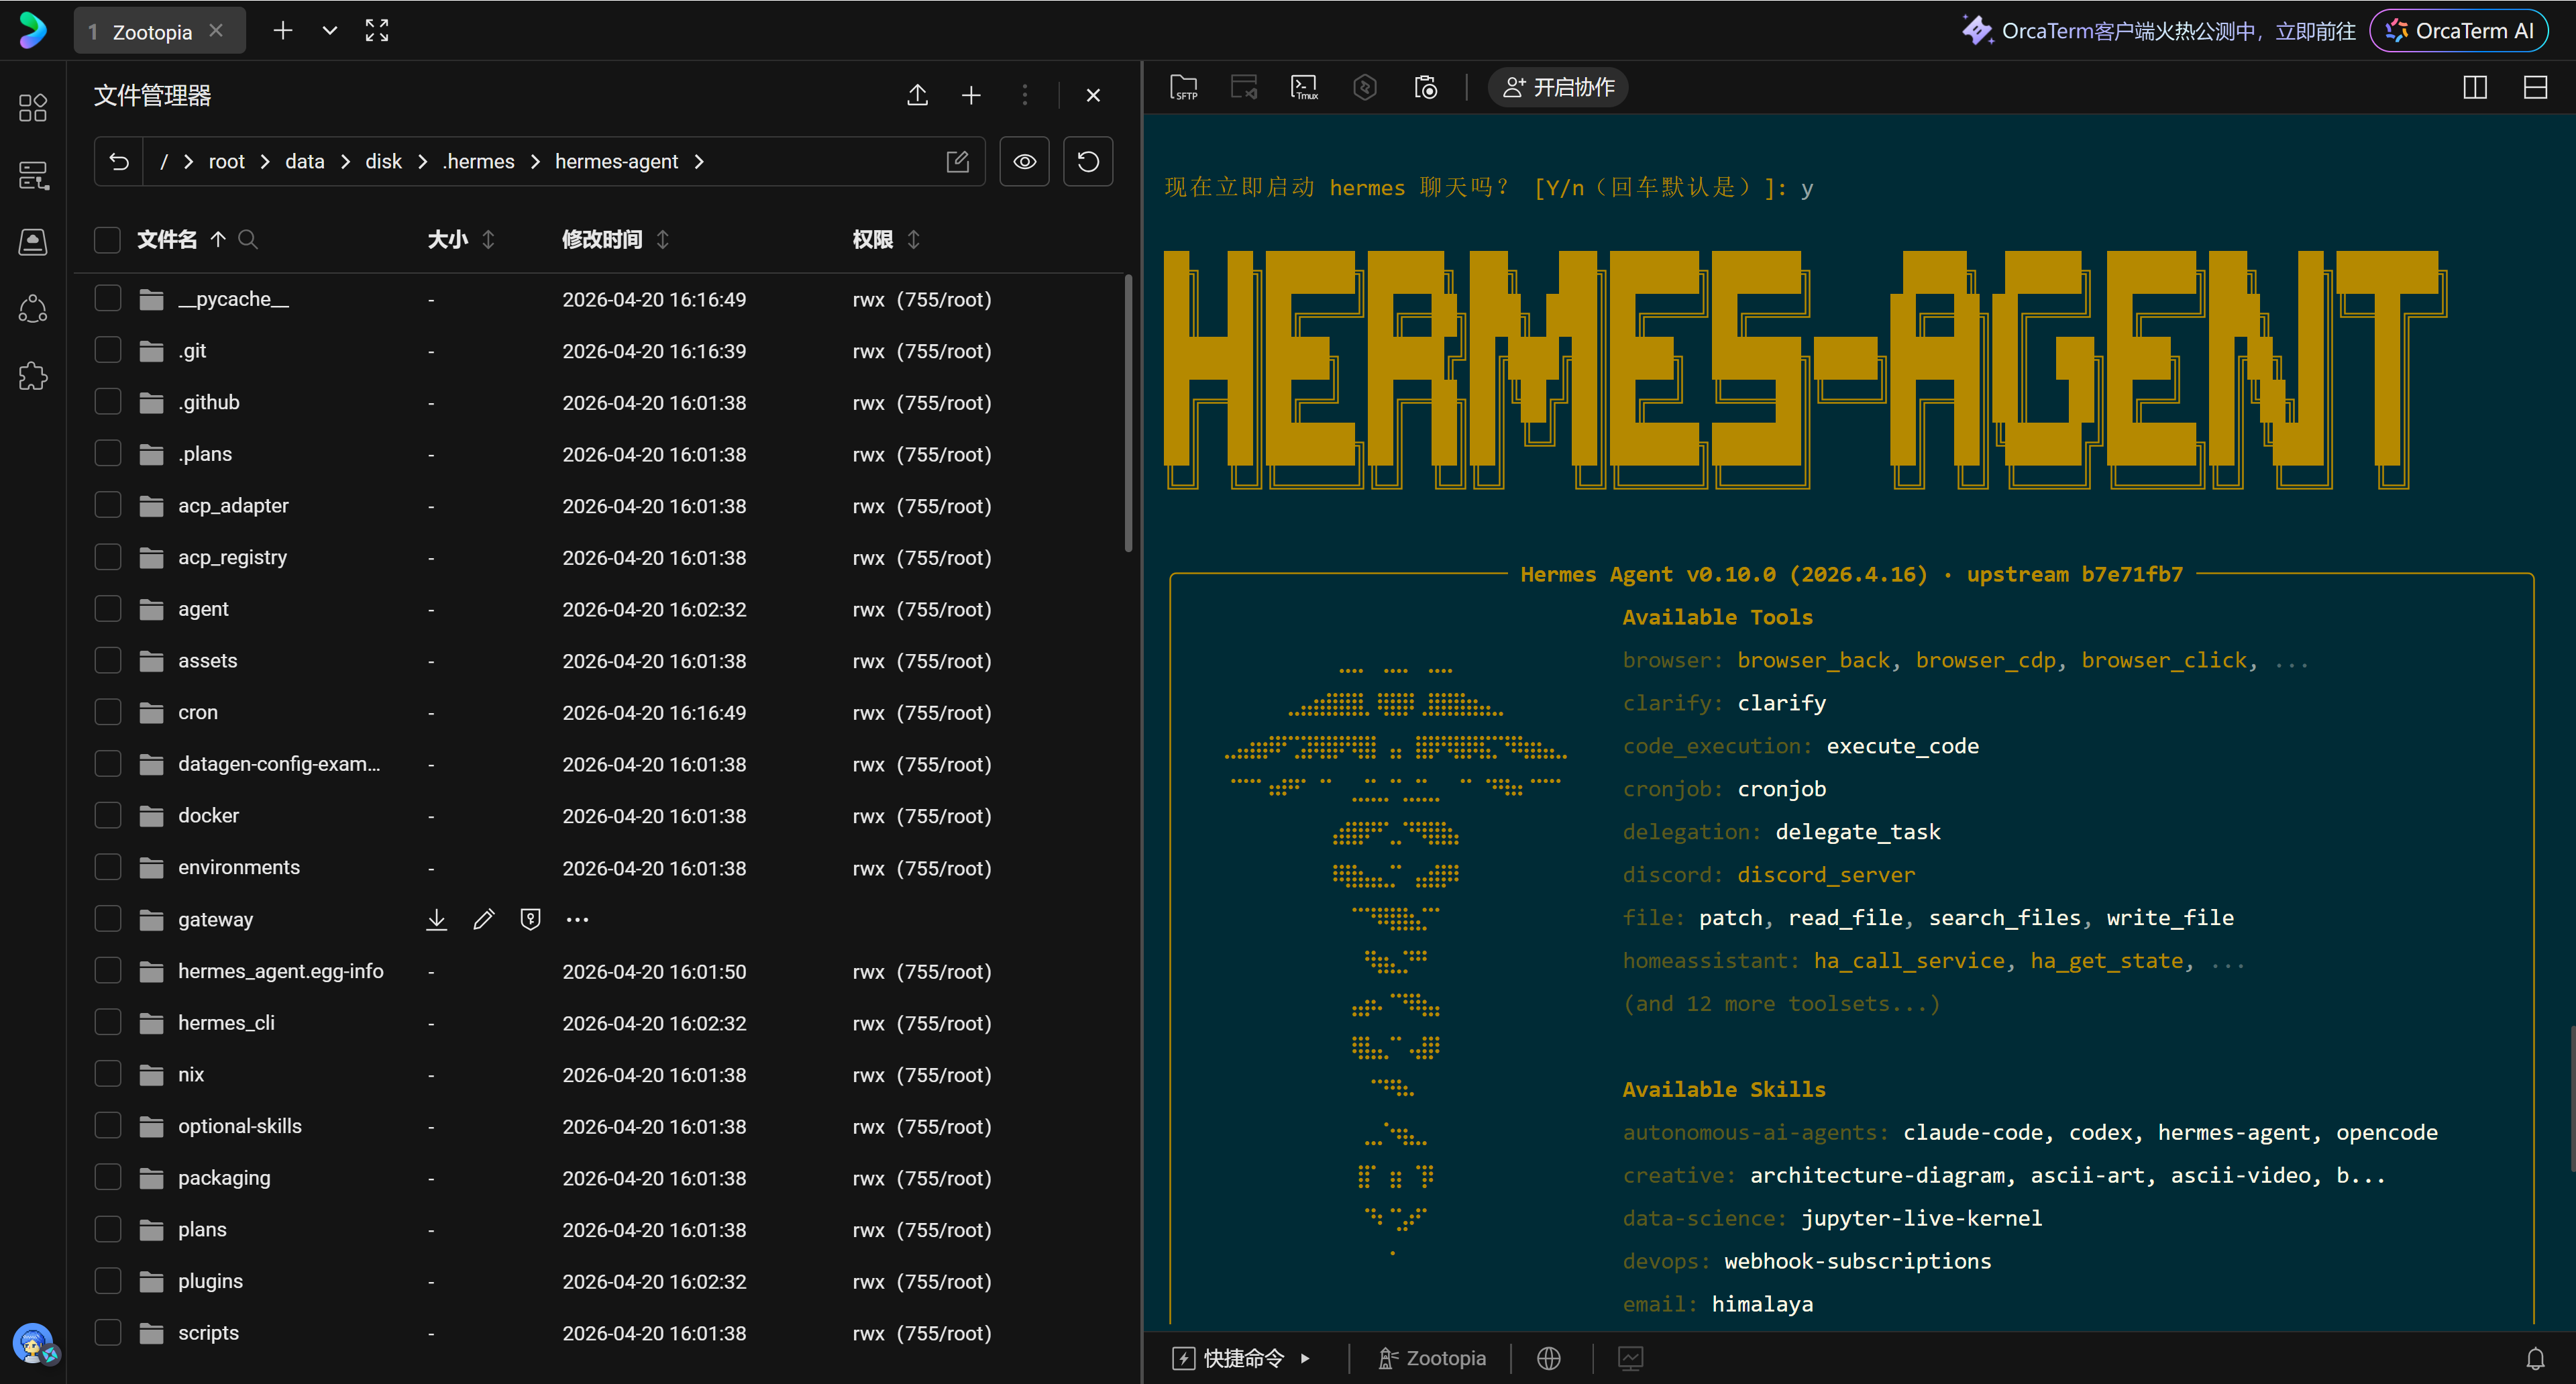The image size is (2576, 1384).
Task: Sort files by modification time arrows
Action: pyautogui.click(x=662, y=239)
